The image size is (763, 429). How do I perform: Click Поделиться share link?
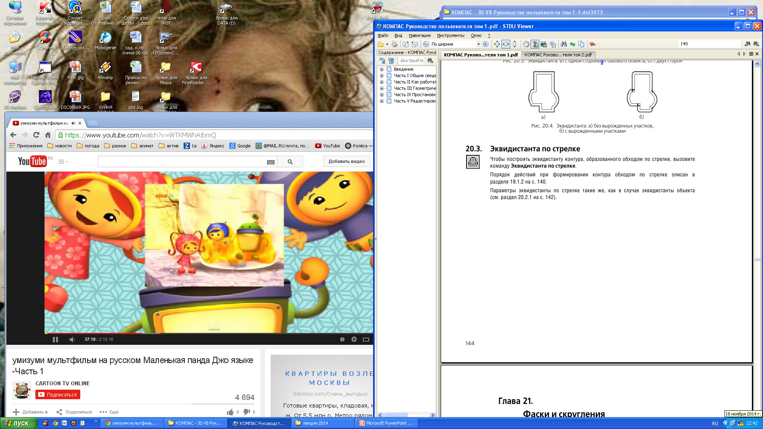pyautogui.click(x=74, y=412)
